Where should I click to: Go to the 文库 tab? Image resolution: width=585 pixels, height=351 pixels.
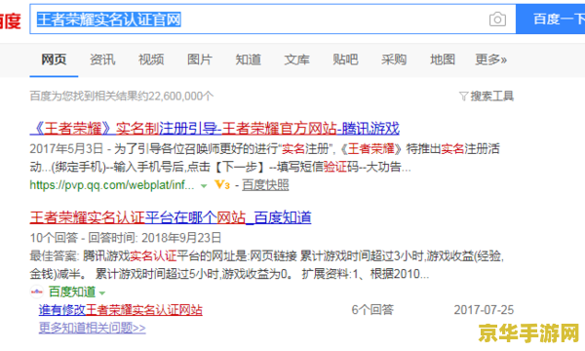point(296,59)
